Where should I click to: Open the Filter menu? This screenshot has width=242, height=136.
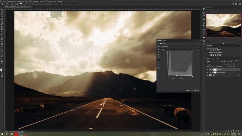click(x=42, y=1)
